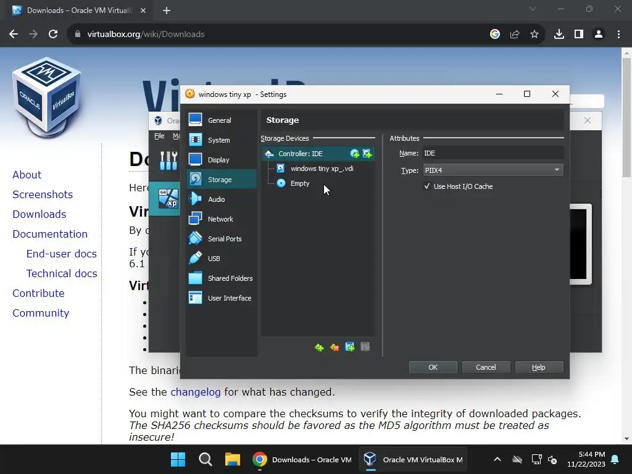632x474 pixels.
Task: Add hard disk to IDE controller
Action: pyautogui.click(x=367, y=154)
